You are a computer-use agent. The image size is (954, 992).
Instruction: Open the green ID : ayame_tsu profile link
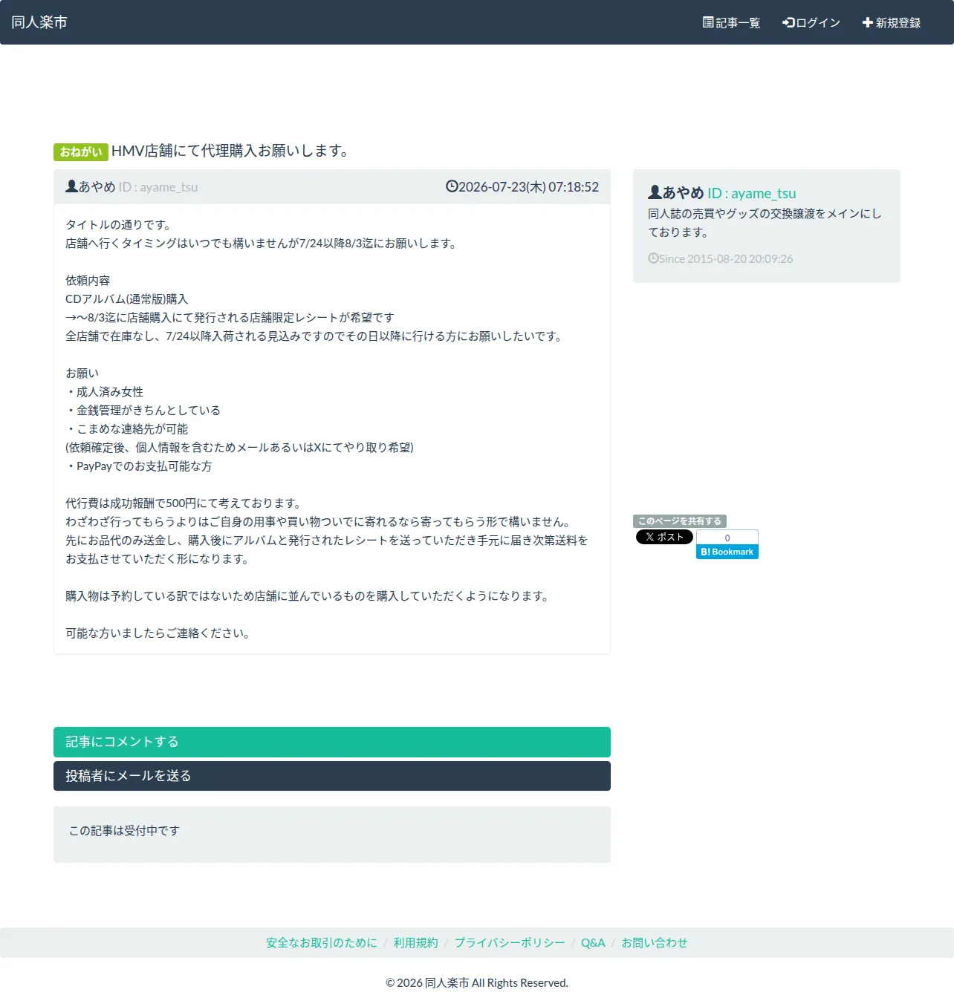click(x=751, y=193)
